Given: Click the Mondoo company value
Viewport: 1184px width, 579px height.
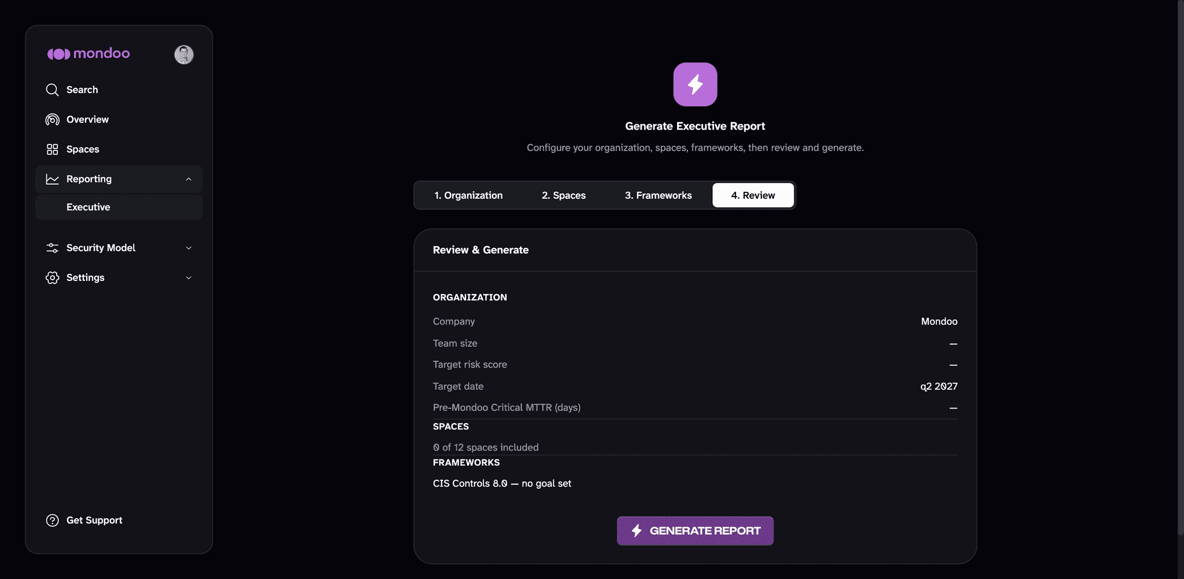Looking at the screenshot, I should [x=939, y=321].
